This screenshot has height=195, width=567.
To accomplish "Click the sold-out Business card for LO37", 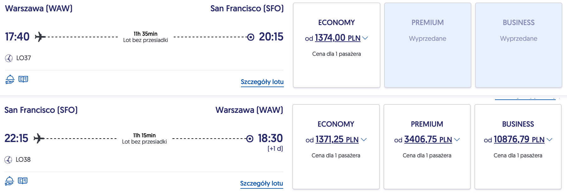I will click(519, 45).
